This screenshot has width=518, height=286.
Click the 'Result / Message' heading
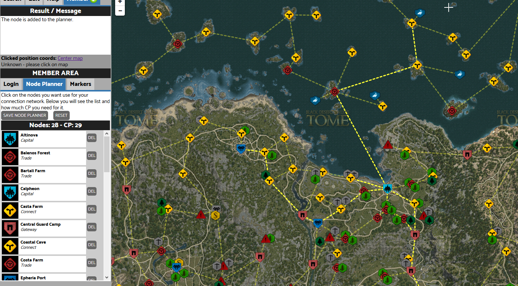[x=56, y=11]
